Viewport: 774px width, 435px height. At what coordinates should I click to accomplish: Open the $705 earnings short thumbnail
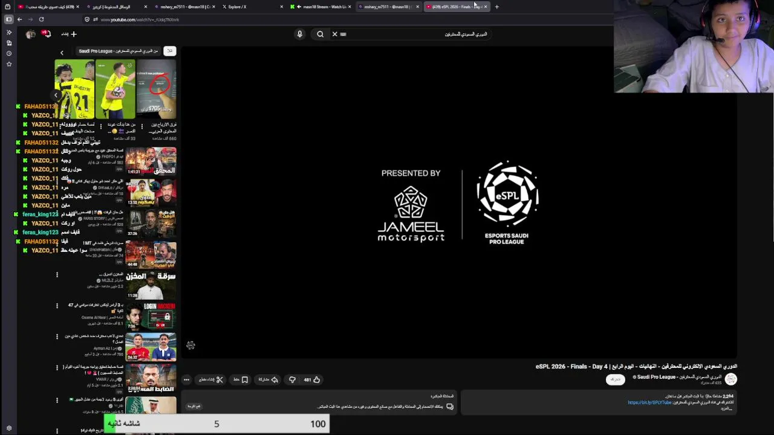pos(156,89)
